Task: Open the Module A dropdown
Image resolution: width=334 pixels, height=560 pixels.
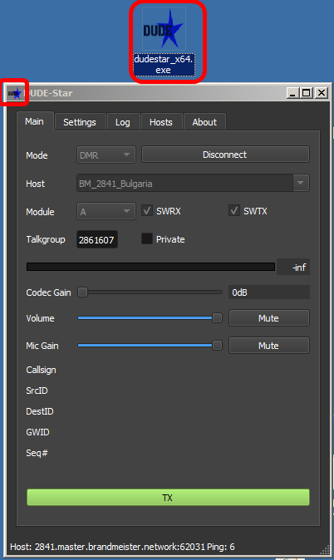Action: (x=106, y=211)
